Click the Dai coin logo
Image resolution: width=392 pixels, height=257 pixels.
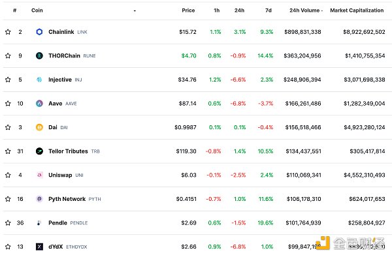(x=39, y=127)
